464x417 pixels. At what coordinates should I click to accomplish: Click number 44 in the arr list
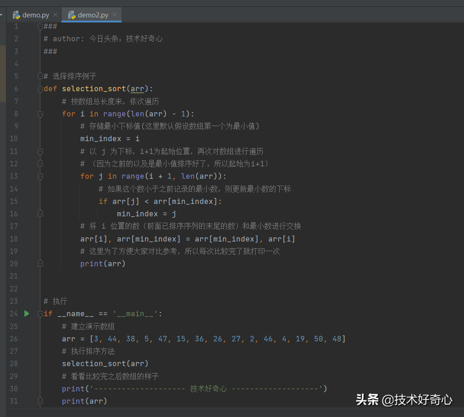point(112,339)
